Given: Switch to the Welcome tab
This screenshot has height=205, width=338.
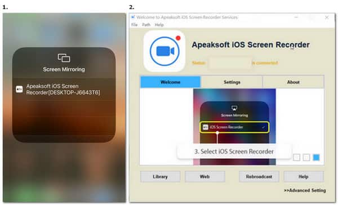Looking at the screenshot, I should coord(170,82).
